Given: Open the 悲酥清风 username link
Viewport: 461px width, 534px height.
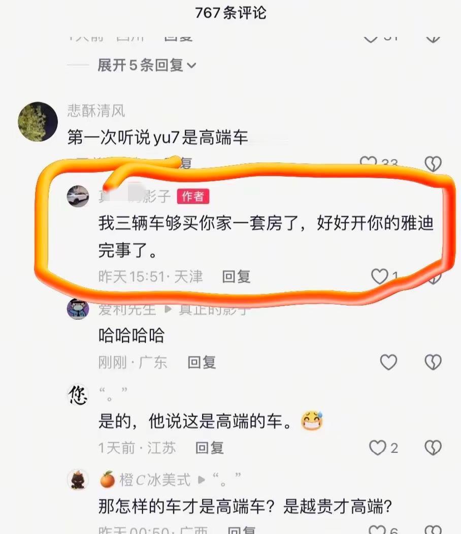Looking at the screenshot, I should click(x=96, y=111).
